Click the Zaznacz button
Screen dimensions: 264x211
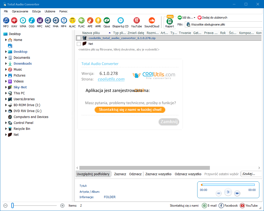(120, 174)
